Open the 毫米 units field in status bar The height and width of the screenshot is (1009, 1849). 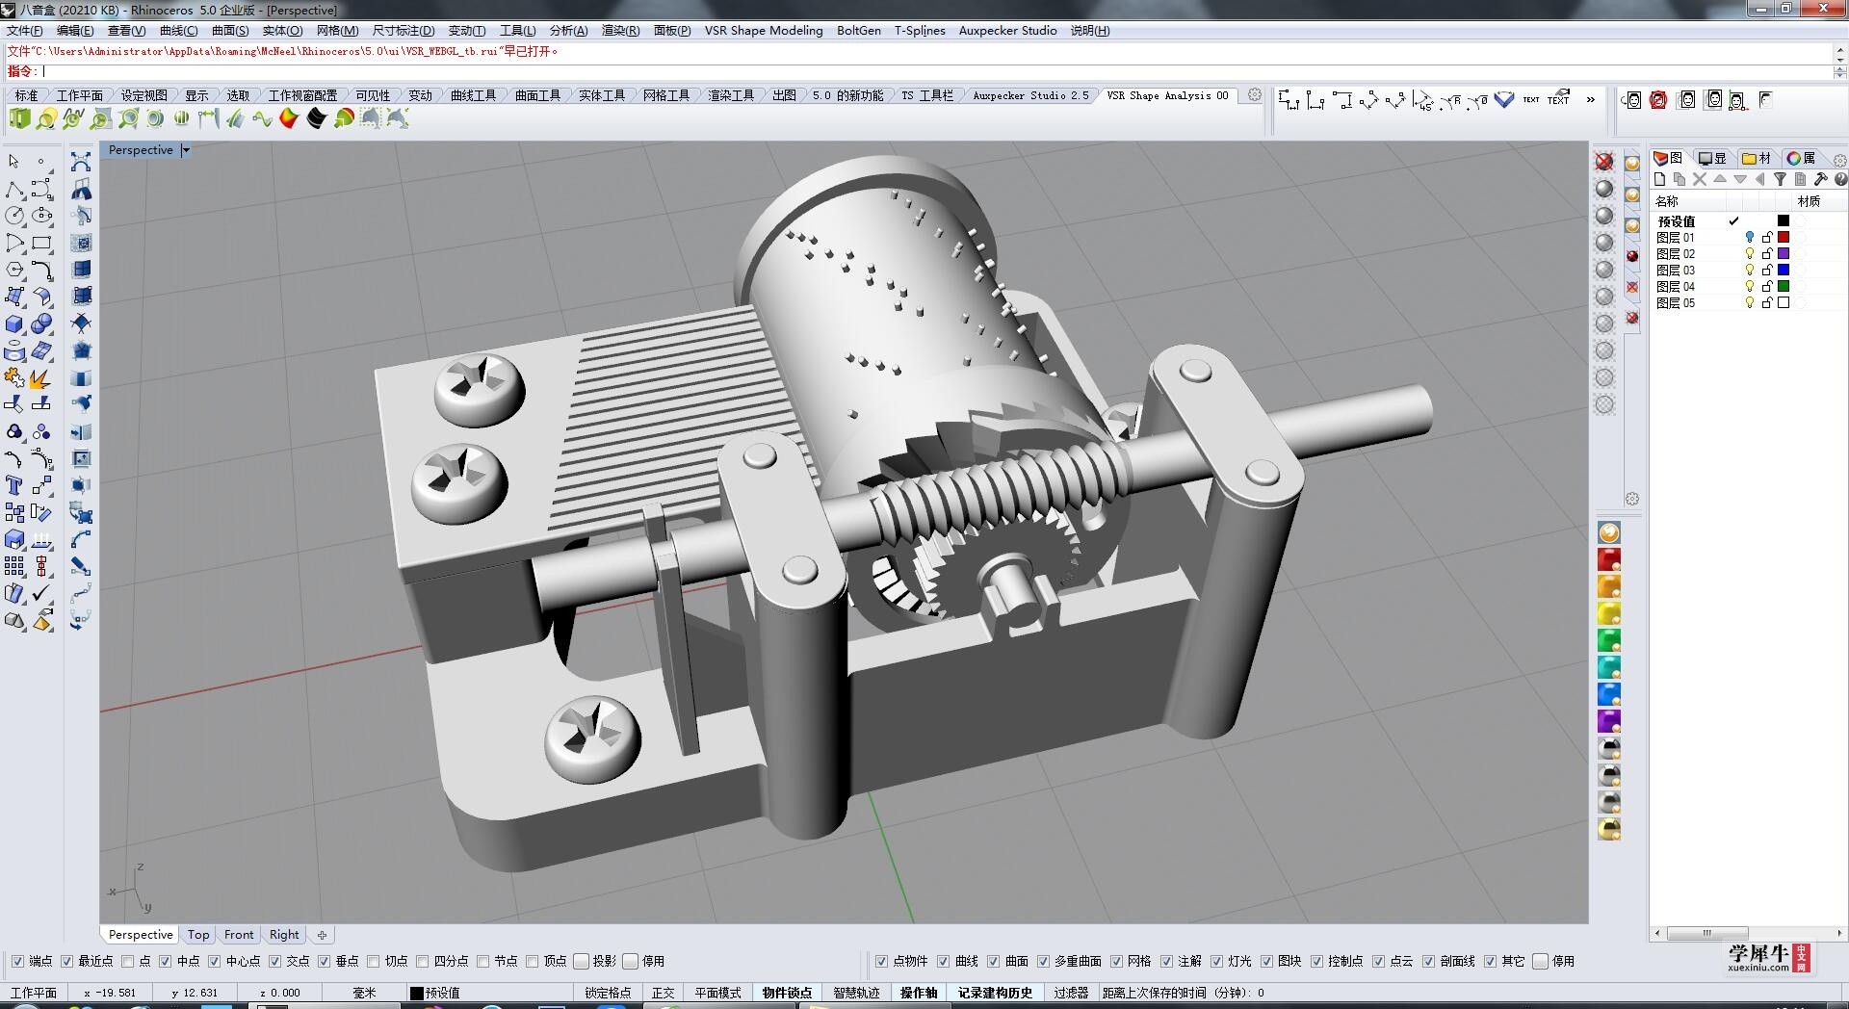(x=364, y=993)
